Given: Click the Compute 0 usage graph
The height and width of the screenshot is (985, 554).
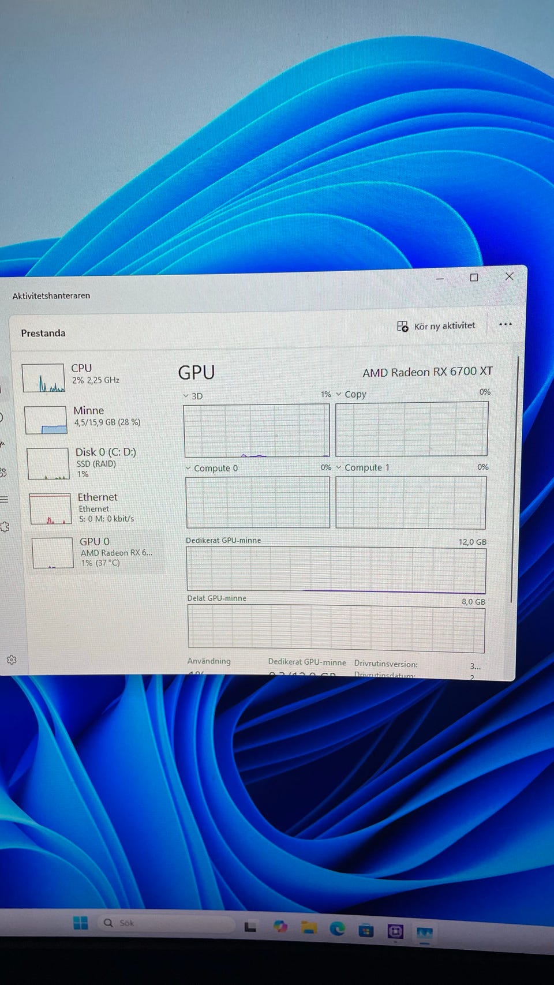Looking at the screenshot, I should coord(257,502).
